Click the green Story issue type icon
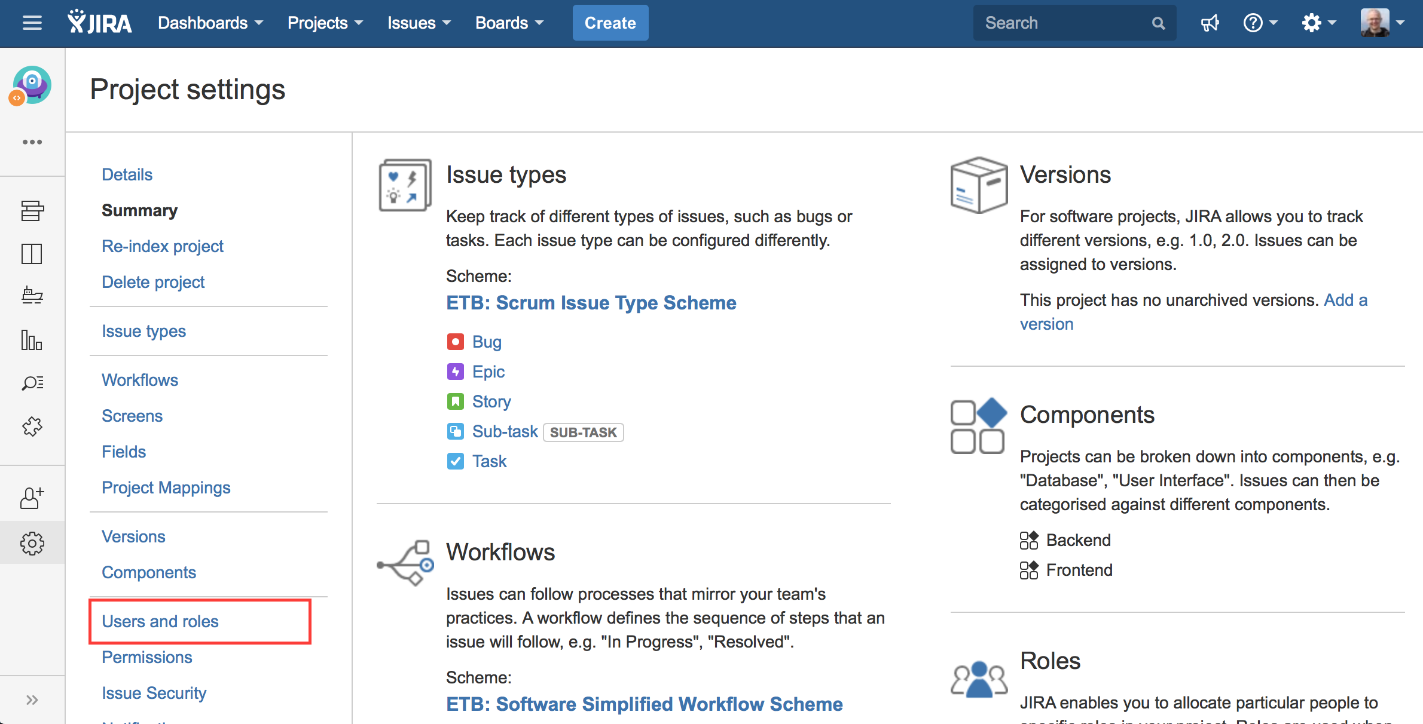 point(456,401)
